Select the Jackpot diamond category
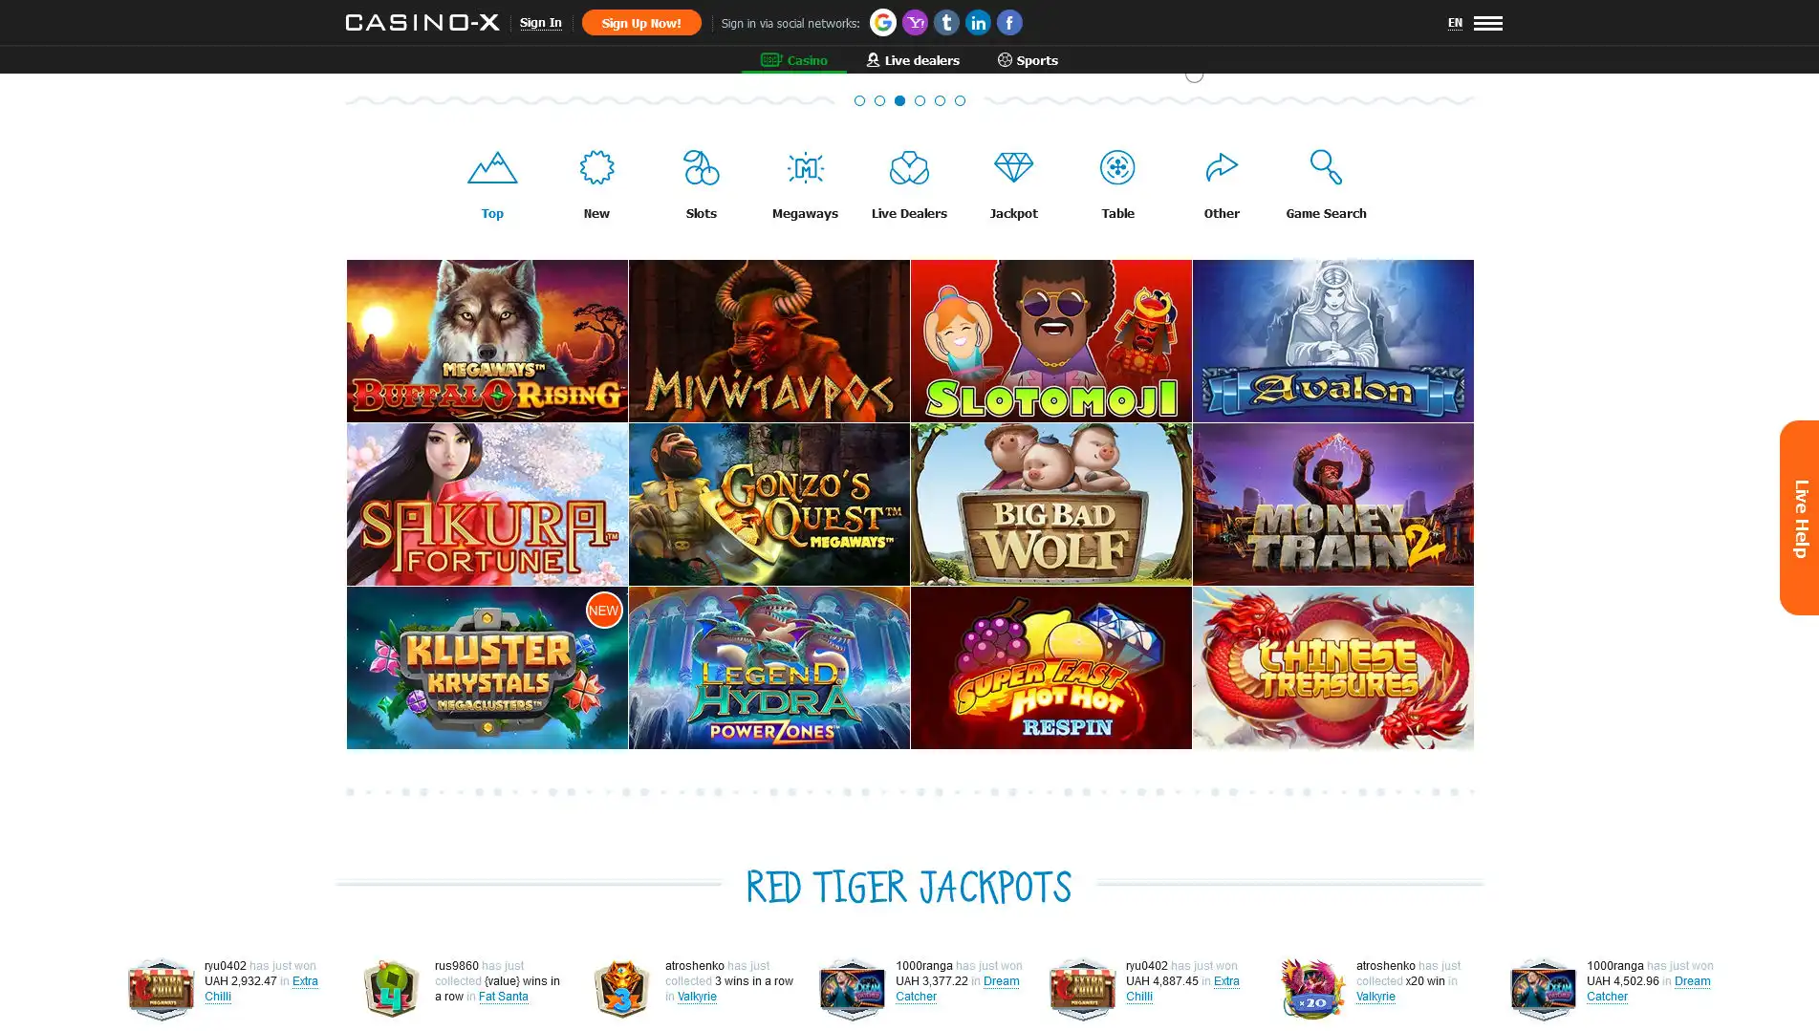The height and width of the screenshot is (1031, 1819). coord(1013,185)
